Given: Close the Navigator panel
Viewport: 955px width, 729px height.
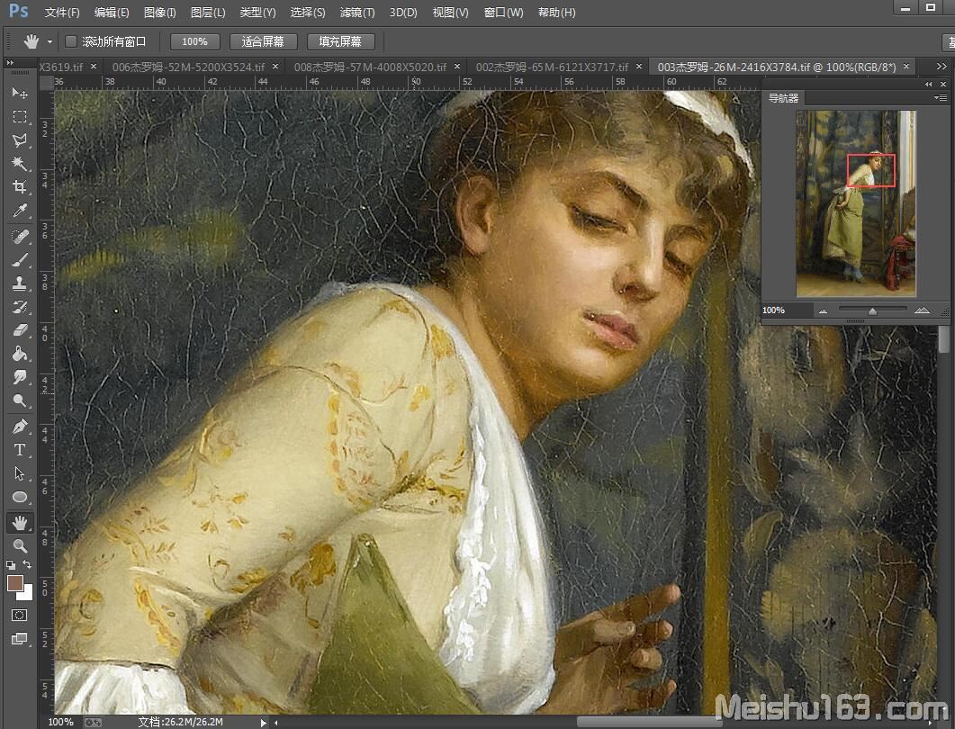Looking at the screenshot, I should click(942, 84).
